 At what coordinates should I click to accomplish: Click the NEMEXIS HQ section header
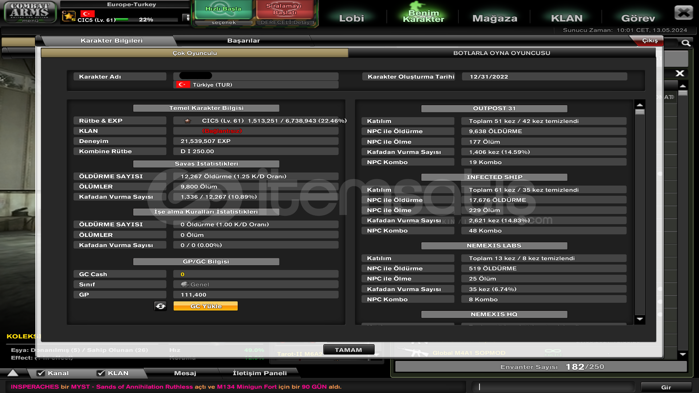(x=494, y=314)
